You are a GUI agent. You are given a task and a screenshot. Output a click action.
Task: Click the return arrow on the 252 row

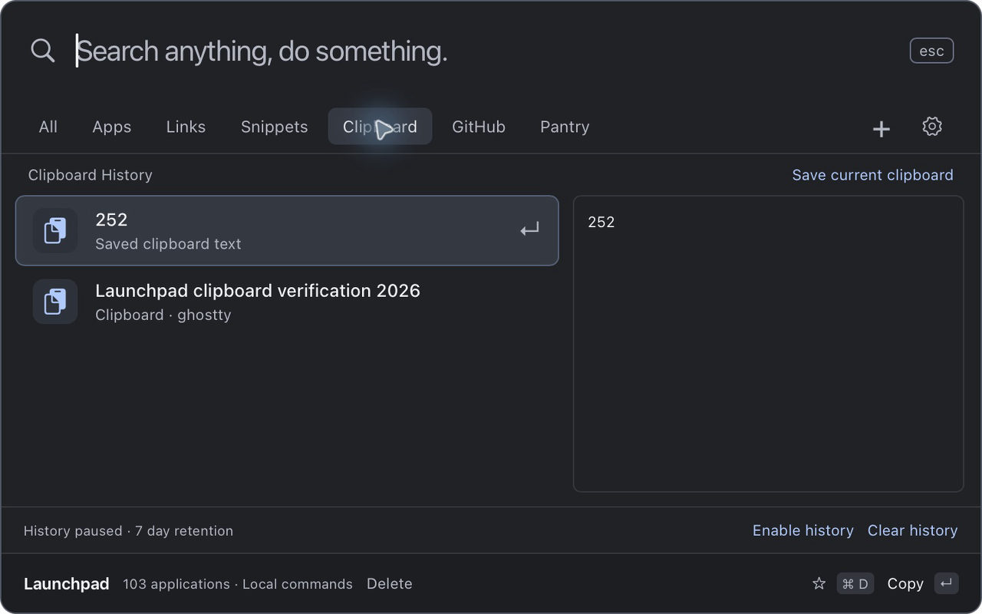(529, 229)
